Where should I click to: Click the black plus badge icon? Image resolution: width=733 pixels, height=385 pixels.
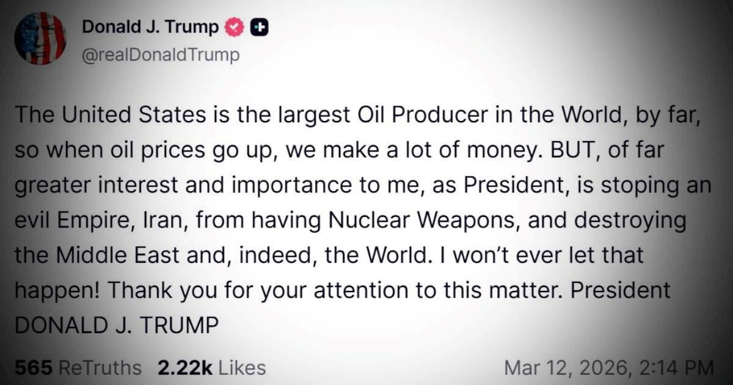point(260,28)
